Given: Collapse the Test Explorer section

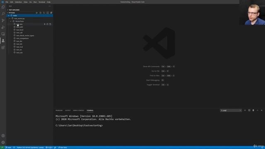Looking at the screenshot, I should pyautogui.click(x=30, y=10).
